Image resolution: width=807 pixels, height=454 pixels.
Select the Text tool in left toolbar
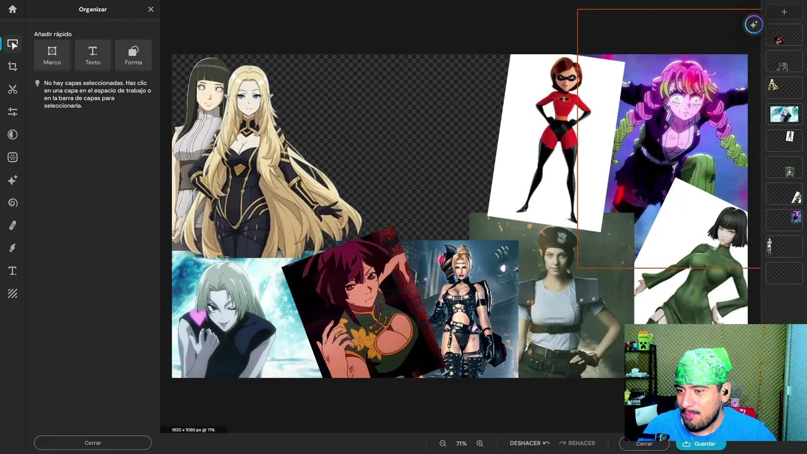tap(13, 271)
